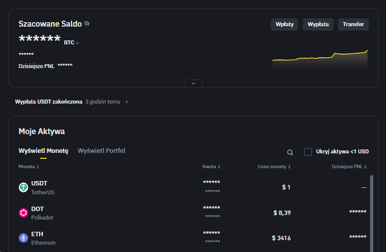Select the Wyświetl Monetę tab

pyautogui.click(x=43, y=150)
